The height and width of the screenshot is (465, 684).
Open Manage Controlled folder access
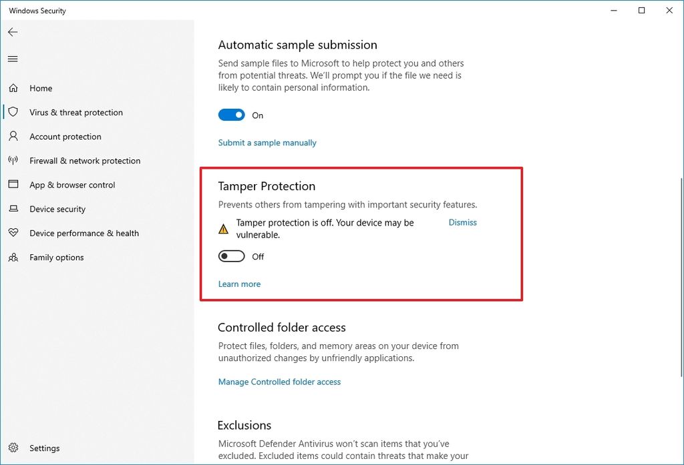coord(279,382)
